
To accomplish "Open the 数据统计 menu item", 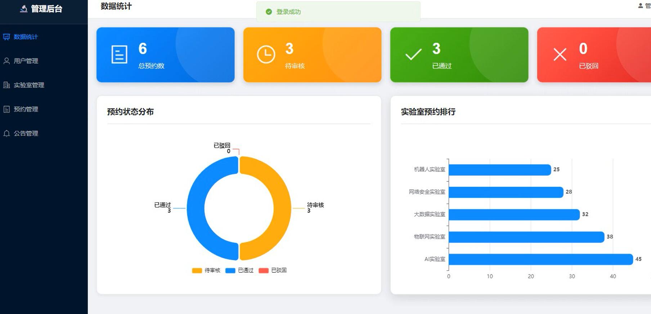I will (44, 37).
